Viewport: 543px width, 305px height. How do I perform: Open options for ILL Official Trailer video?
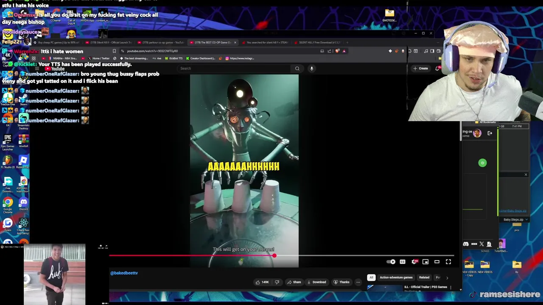451,287
